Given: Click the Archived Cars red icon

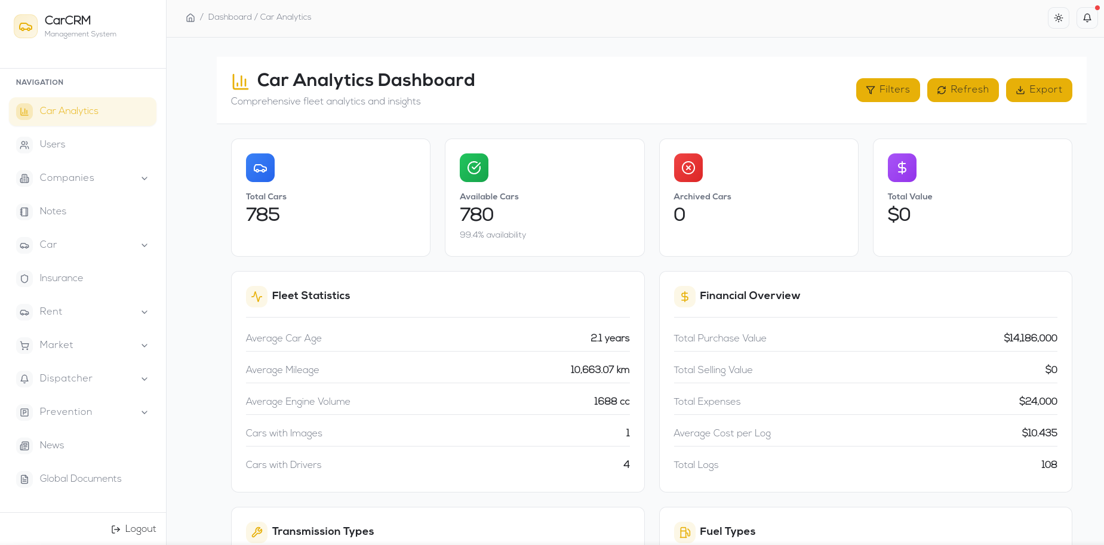Looking at the screenshot, I should [688, 168].
